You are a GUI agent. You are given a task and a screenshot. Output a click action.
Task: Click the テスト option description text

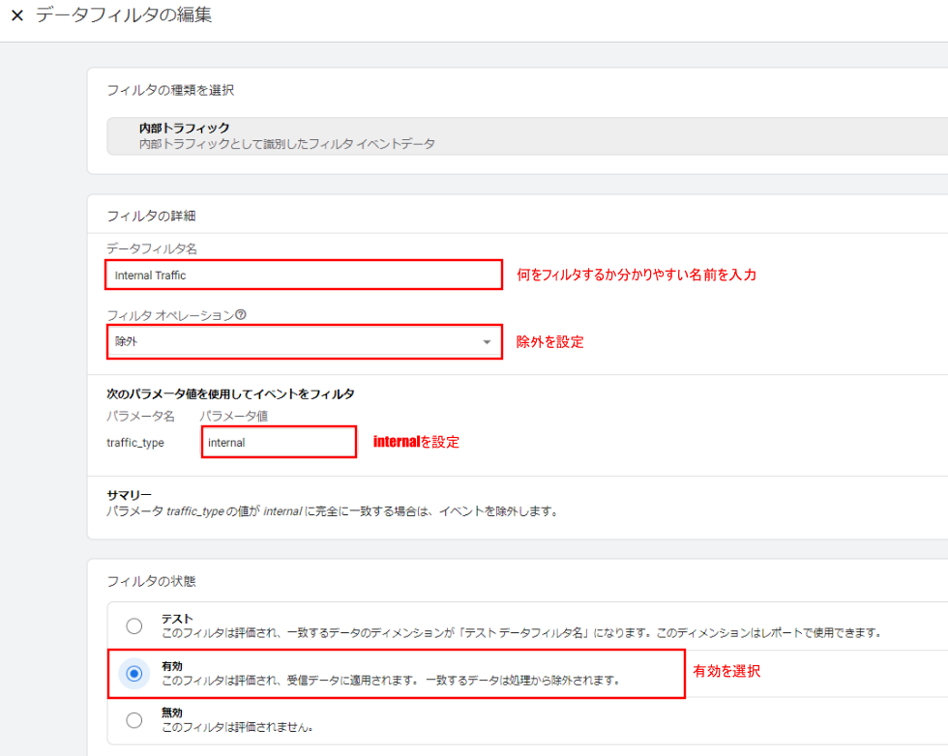tap(522, 632)
